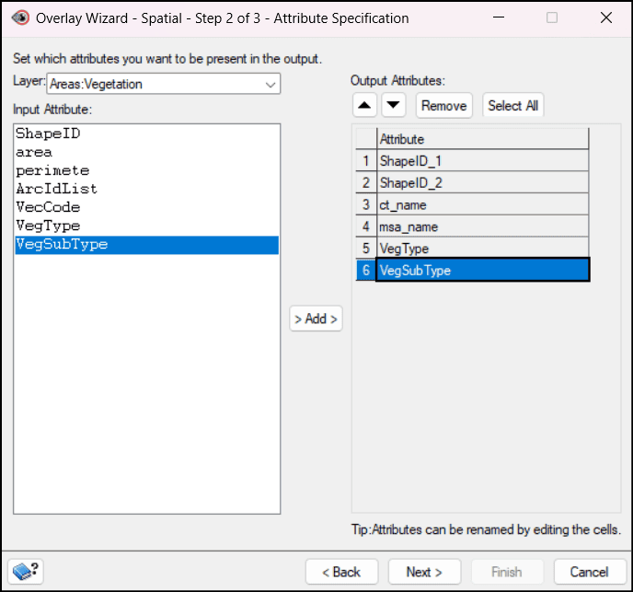Click the Overlay Wizard eye icon in title bar
Screen dimensions: 633x592
pyautogui.click(x=20, y=17)
